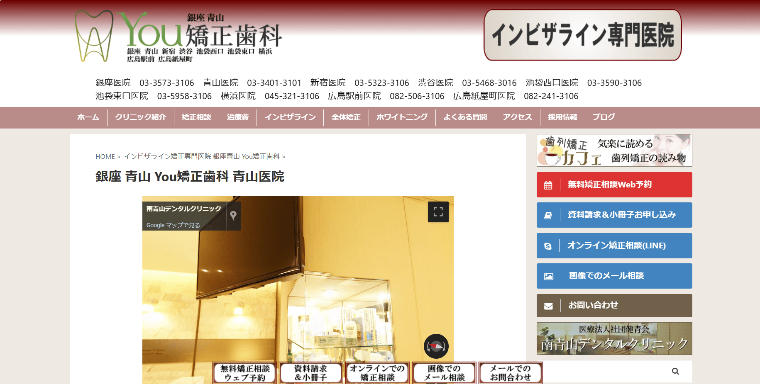Click the search magnifier icon in sidebar
This screenshot has height=384, width=760.
pyautogui.click(x=675, y=371)
